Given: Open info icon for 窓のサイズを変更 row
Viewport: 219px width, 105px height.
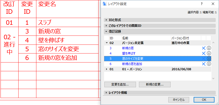Looking at the screenshot, I should click(x=209, y=59).
